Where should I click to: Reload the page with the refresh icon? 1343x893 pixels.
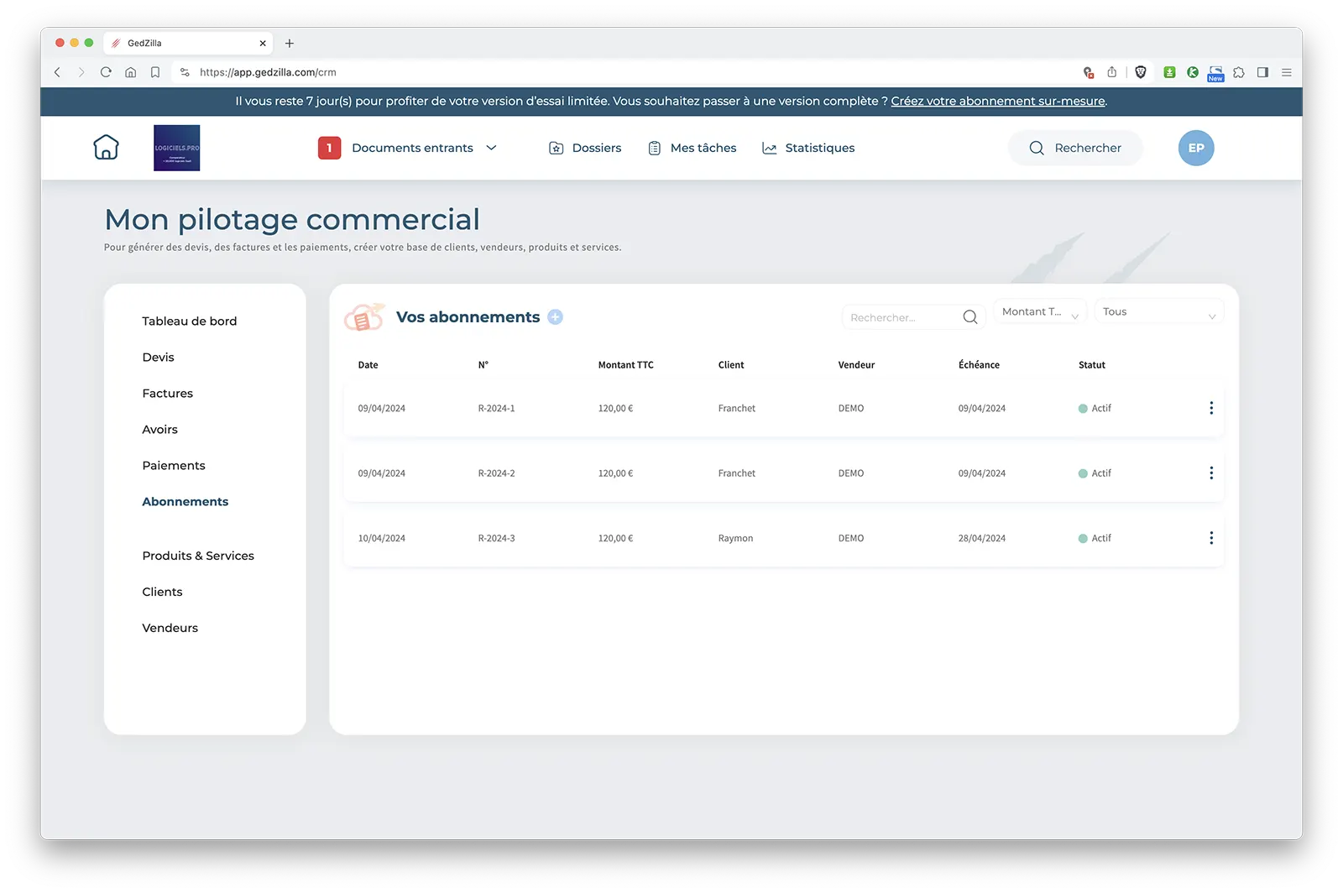click(106, 72)
